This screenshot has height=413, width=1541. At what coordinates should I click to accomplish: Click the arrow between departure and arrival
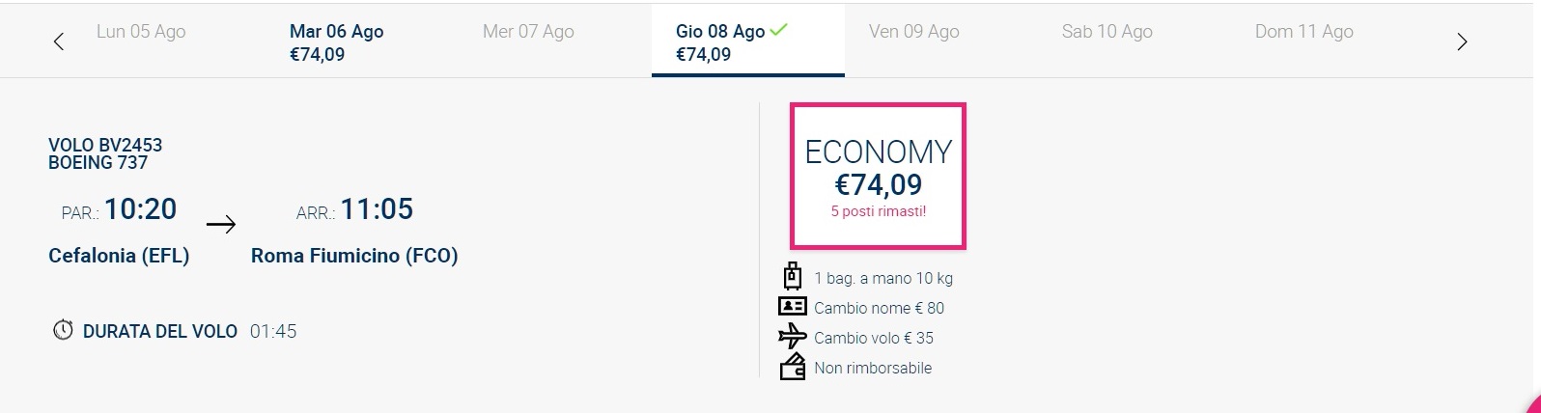tap(221, 225)
